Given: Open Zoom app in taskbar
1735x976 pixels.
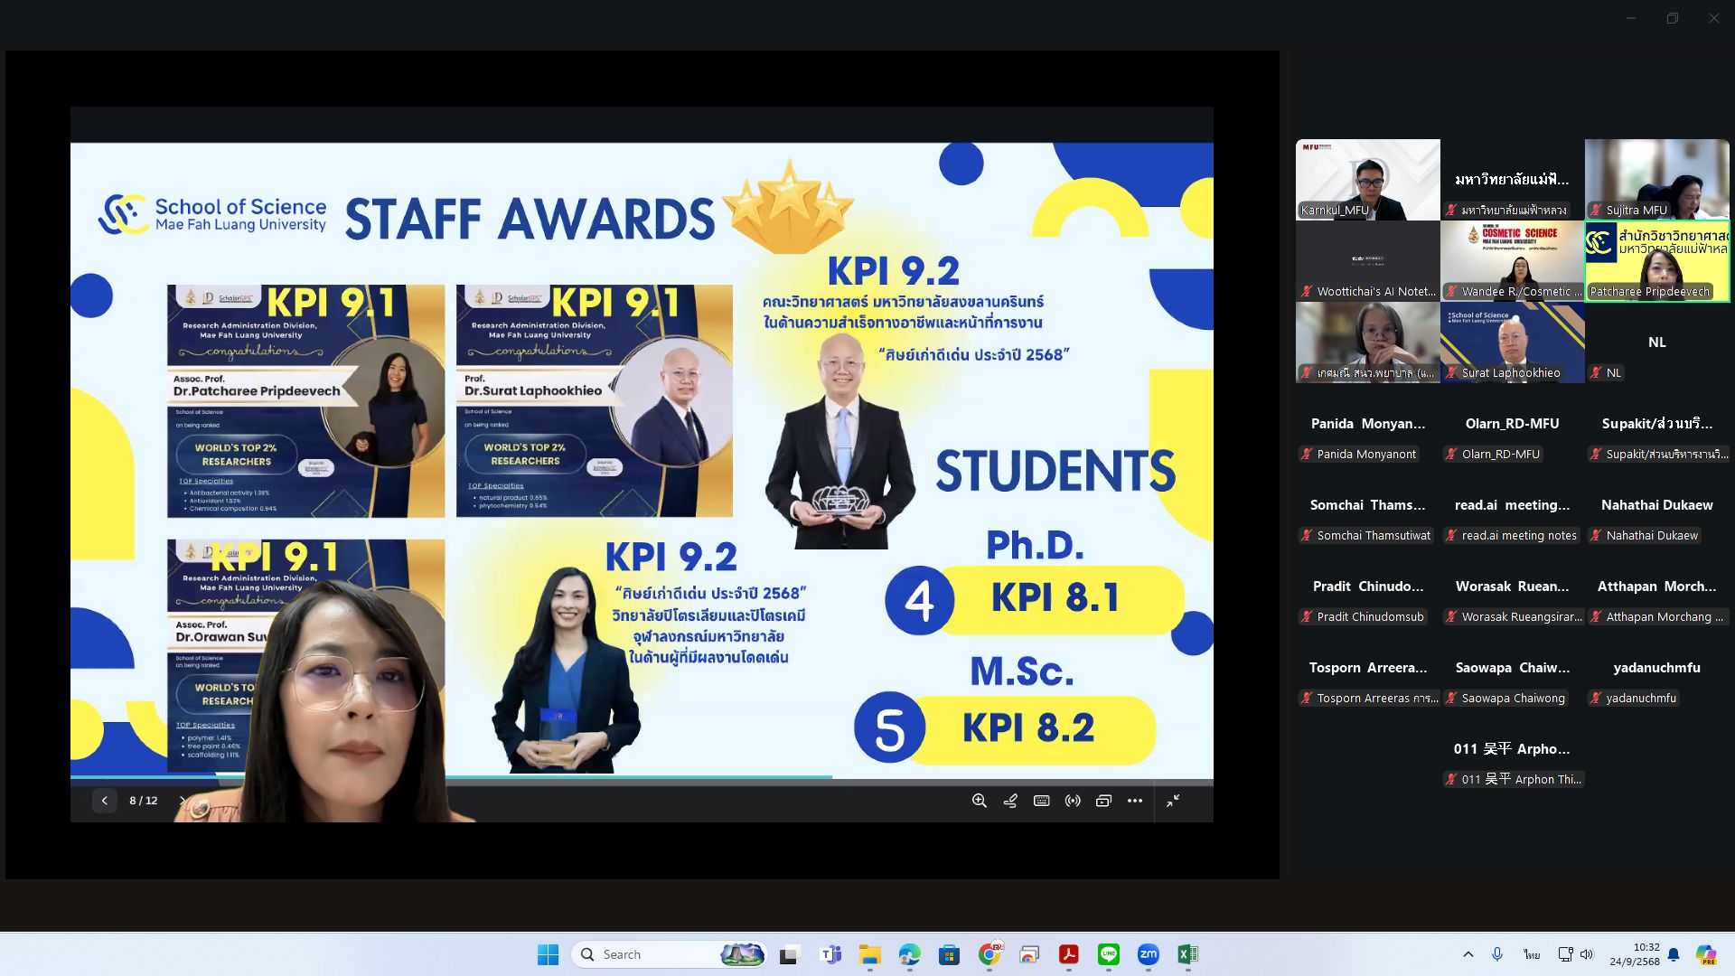Looking at the screenshot, I should pyautogui.click(x=1148, y=954).
